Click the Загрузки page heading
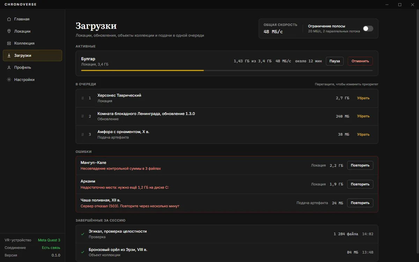The image size is (419, 262). (x=96, y=26)
